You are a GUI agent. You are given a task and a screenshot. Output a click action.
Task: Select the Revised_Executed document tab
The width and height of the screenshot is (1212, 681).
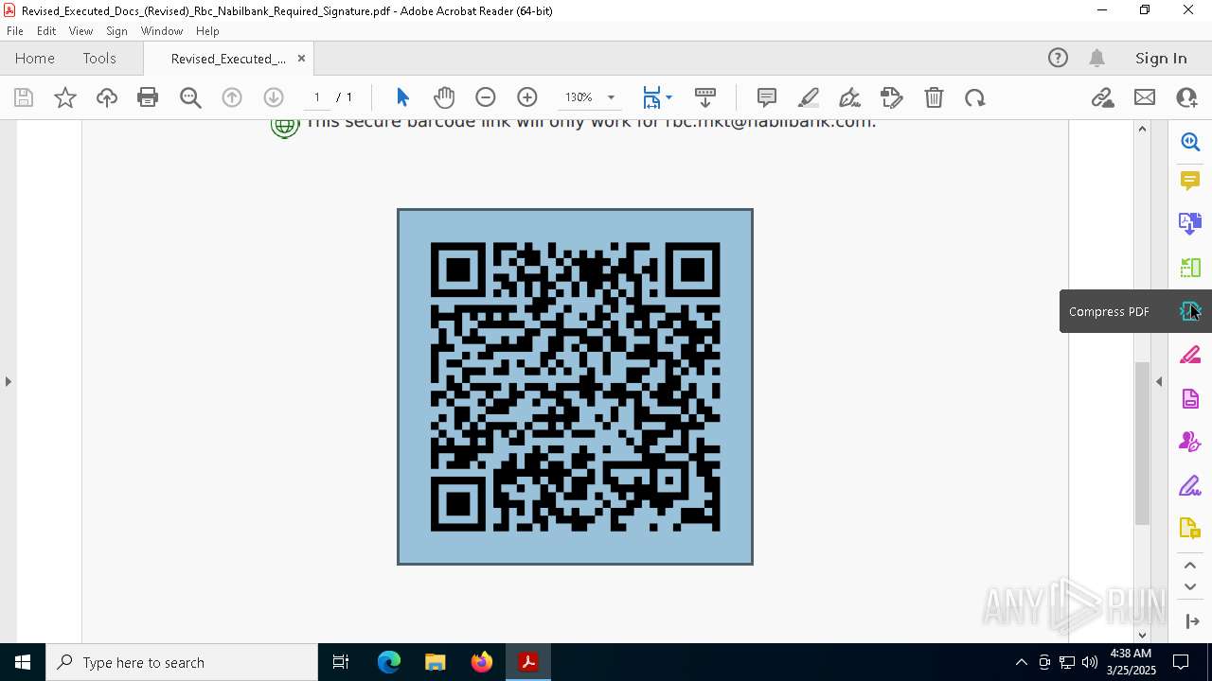tap(228, 59)
